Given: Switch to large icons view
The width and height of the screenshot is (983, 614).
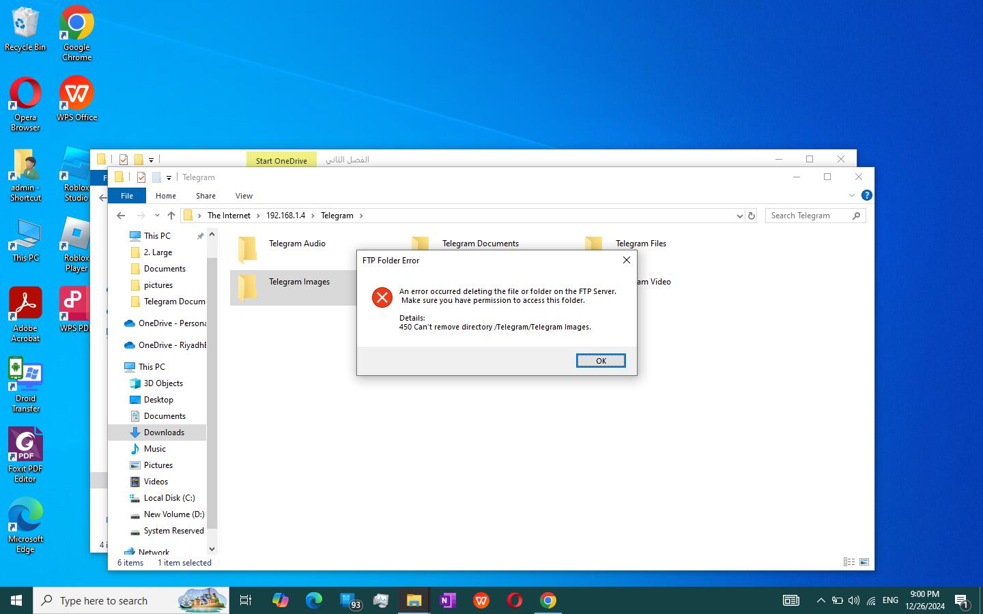Looking at the screenshot, I should tap(864, 562).
